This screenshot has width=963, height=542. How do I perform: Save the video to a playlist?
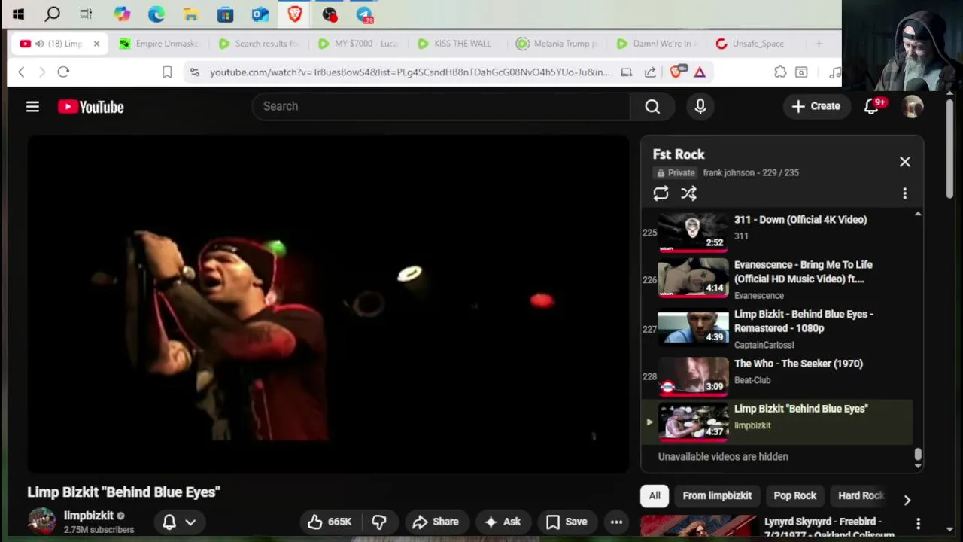pos(567,522)
